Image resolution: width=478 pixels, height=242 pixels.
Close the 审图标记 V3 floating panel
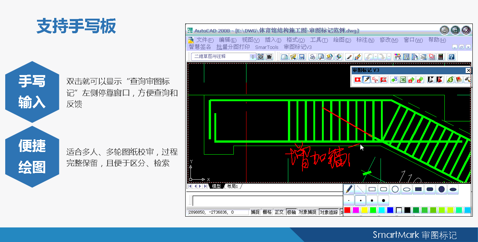(468, 71)
